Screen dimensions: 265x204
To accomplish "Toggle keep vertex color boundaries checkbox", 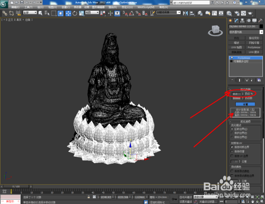I will coord(232,175).
